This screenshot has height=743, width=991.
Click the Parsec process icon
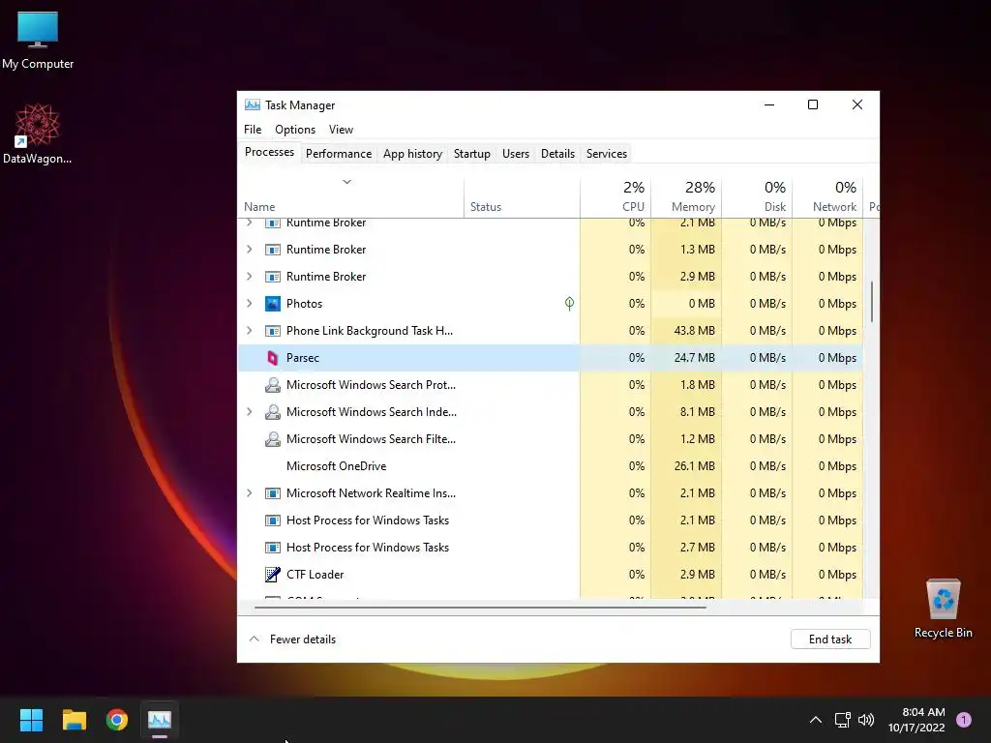(272, 358)
